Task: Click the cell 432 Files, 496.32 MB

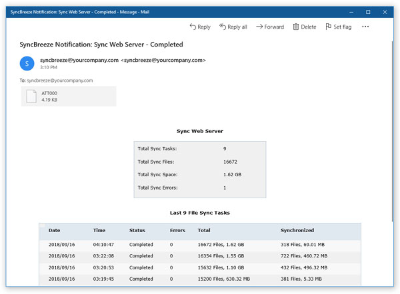Action: [x=304, y=268]
